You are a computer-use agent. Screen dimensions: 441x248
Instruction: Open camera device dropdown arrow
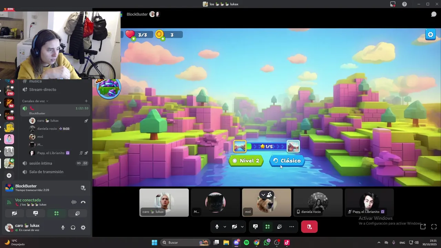coord(242,227)
